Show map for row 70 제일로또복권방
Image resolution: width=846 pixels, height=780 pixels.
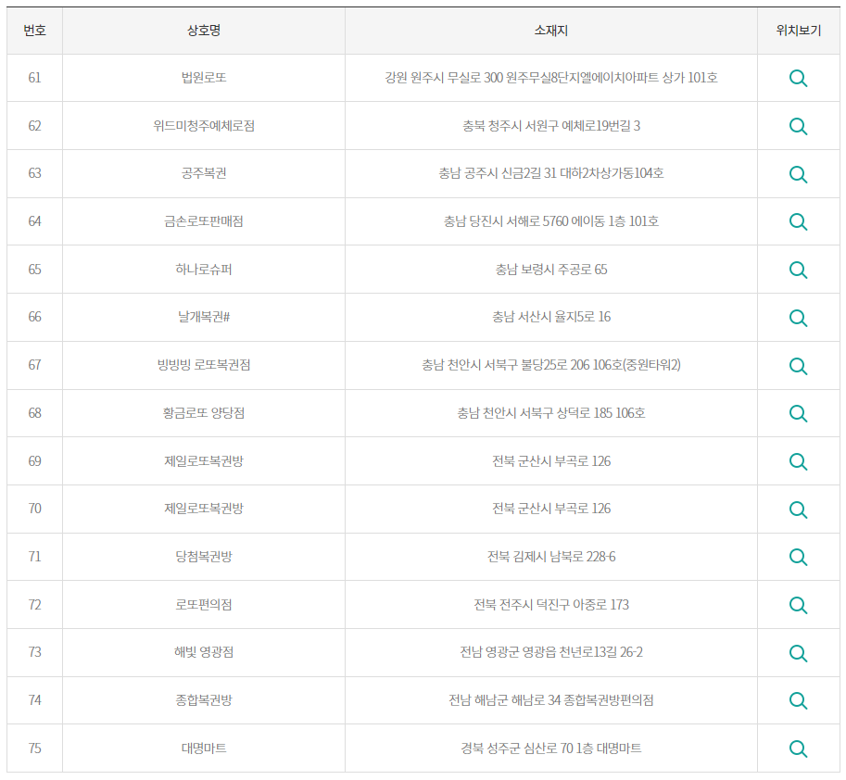pos(798,510)
